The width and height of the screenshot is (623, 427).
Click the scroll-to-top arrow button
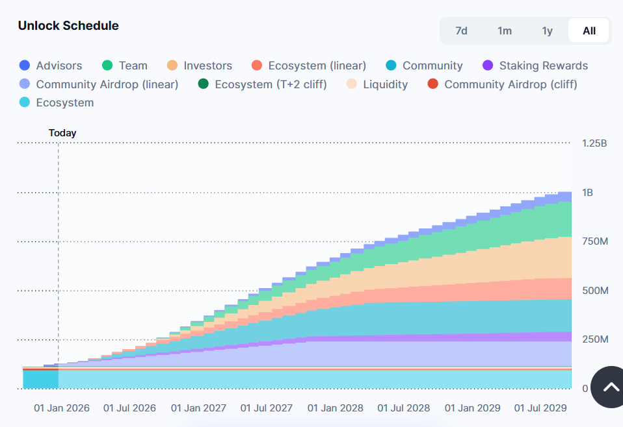tap(610, 387)
